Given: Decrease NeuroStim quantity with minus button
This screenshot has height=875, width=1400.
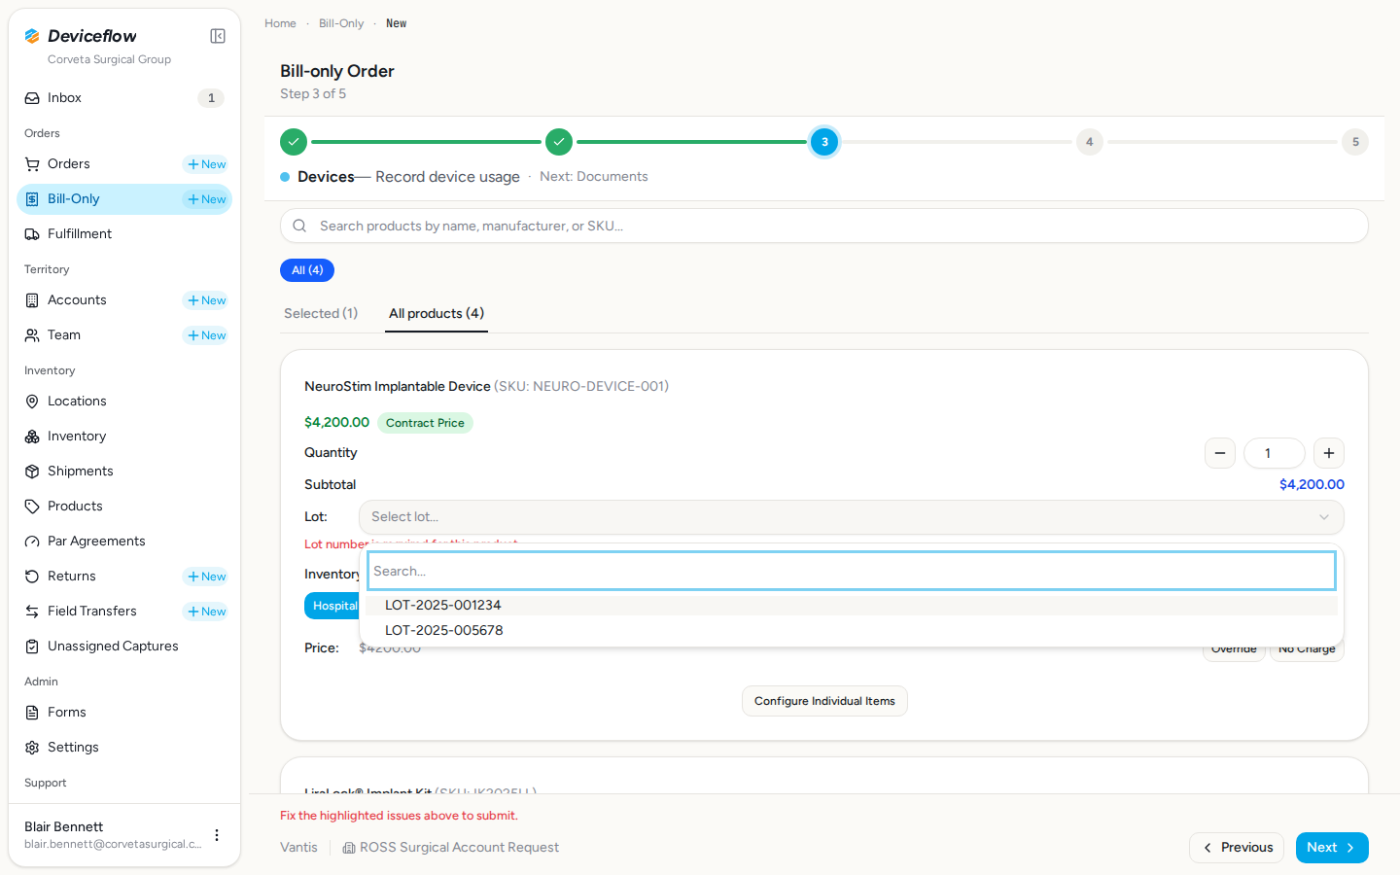Looking at the screenshot, I should [1220, 453].
